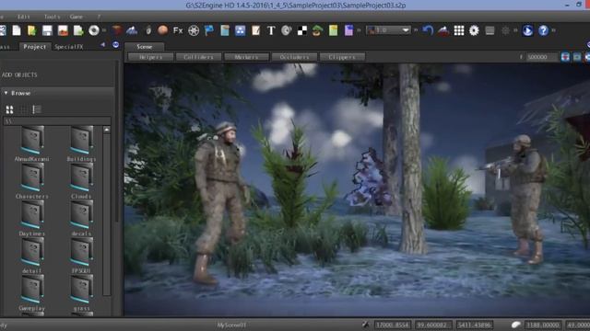
Task: Click the blue square nodes icon
Action: click(240, 30)
